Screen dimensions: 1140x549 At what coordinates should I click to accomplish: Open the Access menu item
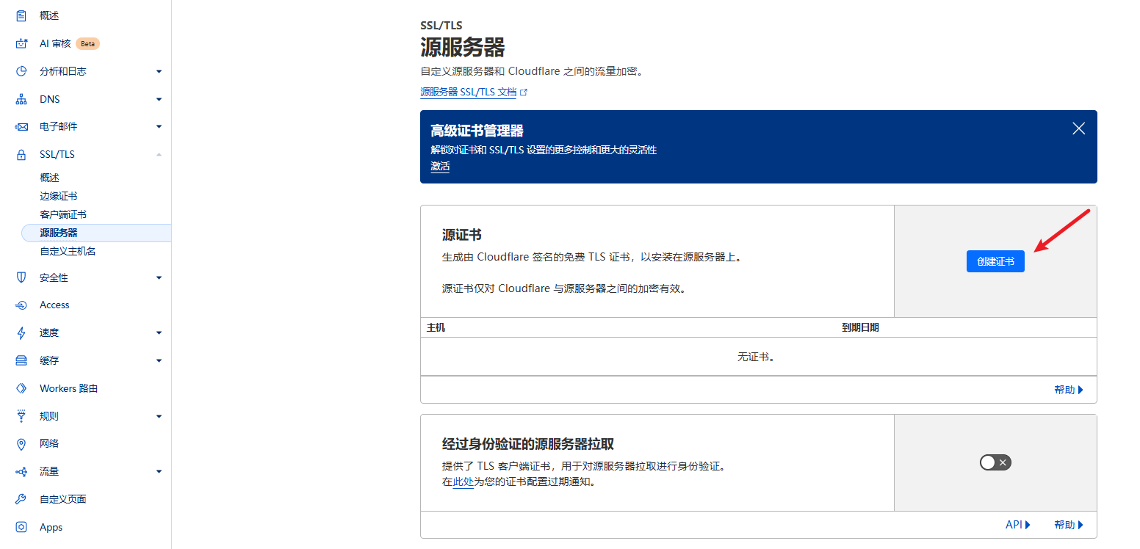pos(54,305)
